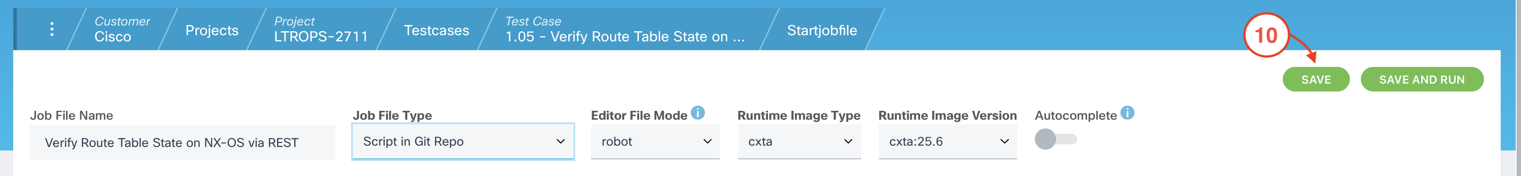The width and height of the screenshot is (1521, 176).
Task: Select the Test Case 1.05 breadcrumb
Action: coord(624,29)
